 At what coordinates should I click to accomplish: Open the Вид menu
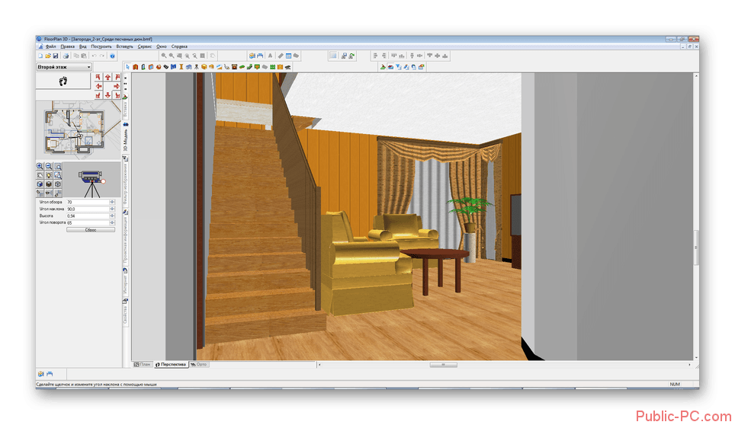(83, 46)
